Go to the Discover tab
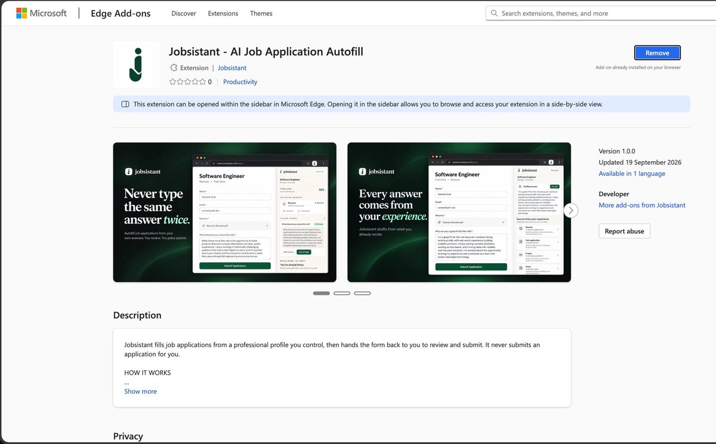Image resolution: width=716 pixels, height=444 pixels. click(x=184, y=13)
